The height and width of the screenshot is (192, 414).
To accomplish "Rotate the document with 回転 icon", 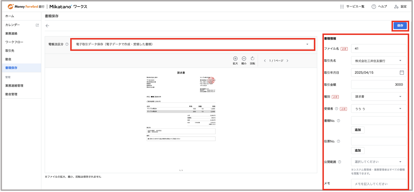I will 252,59.
